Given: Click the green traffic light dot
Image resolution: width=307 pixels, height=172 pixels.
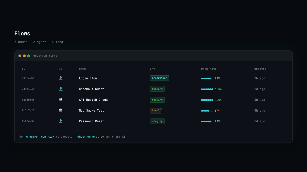Looking at the screenshot, I should [29, 56].
